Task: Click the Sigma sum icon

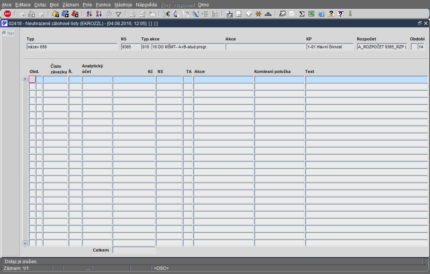Action: (302, 14)
